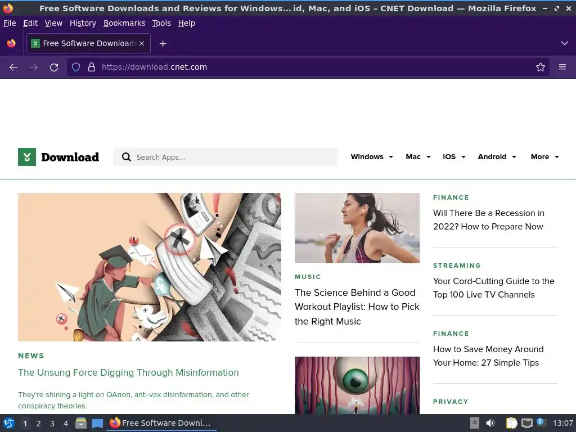Open the Tools menu

pyautogui.click(x=161, y=23)
